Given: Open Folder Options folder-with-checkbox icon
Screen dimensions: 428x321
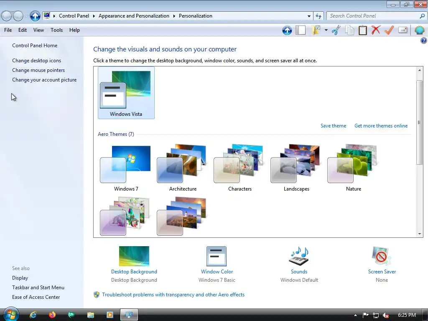Looking at the screenshot, I should [x=316, y=30].
